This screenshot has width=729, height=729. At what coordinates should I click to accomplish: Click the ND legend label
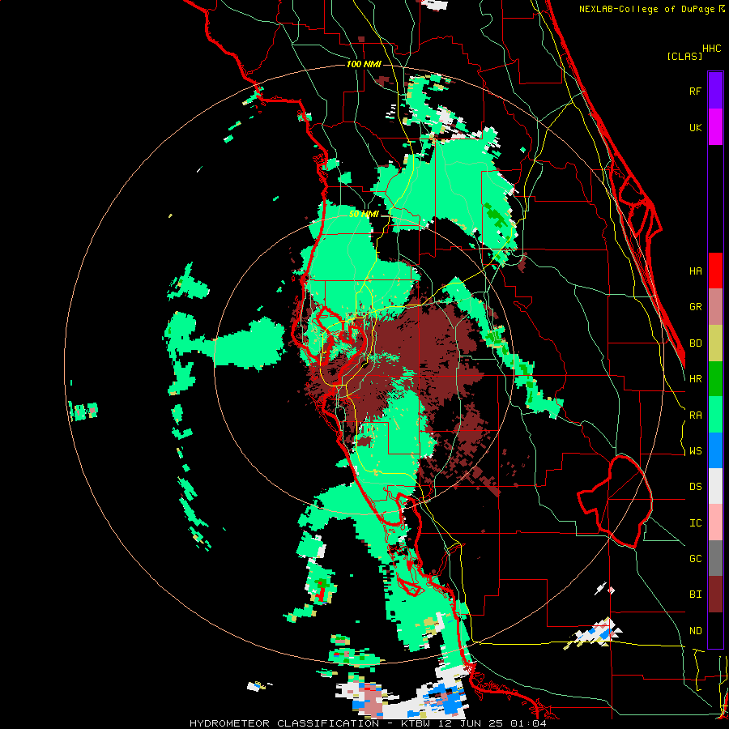(x=695, y=631)
